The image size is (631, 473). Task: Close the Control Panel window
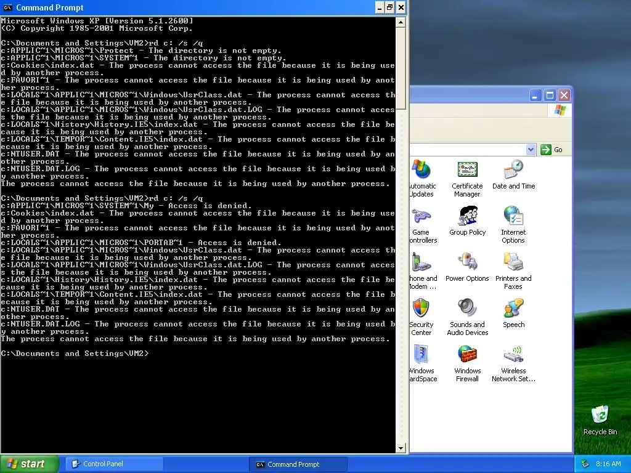click(564, 95)
